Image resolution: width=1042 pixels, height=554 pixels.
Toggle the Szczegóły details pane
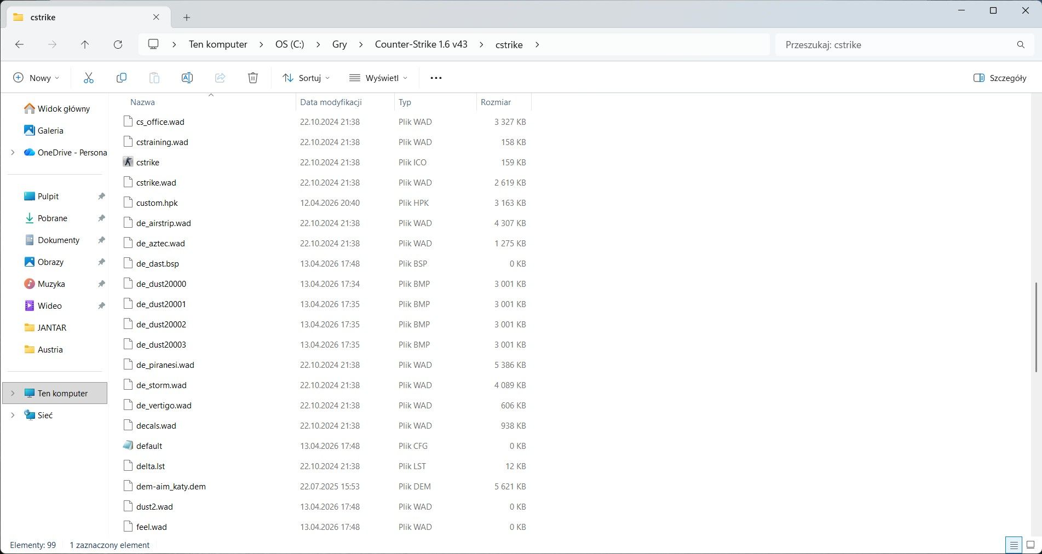pos(1000,78)
